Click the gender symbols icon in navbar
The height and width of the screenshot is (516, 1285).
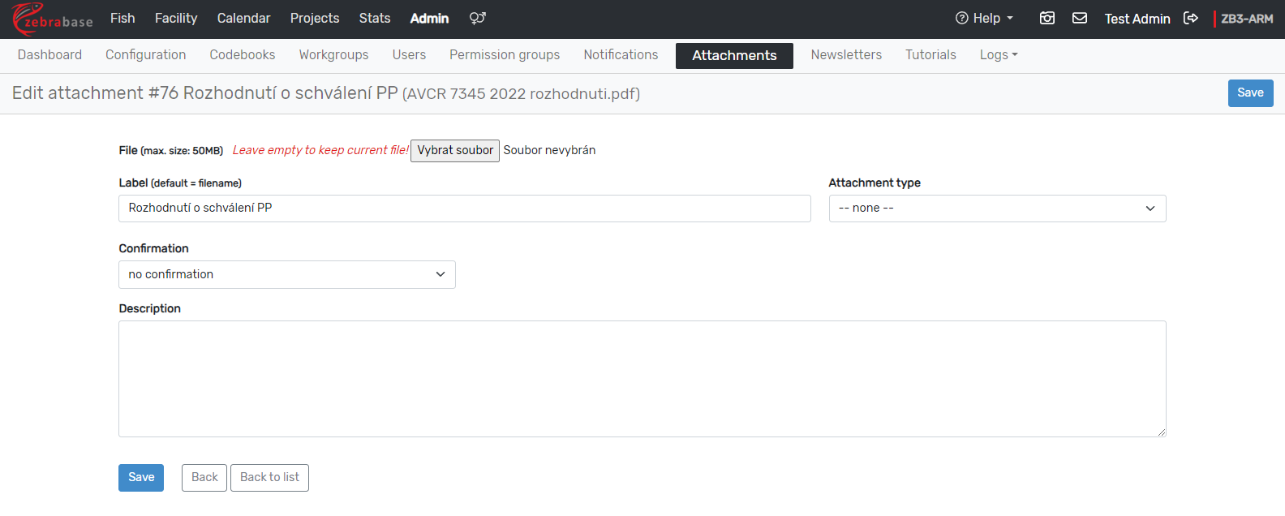click(x=477, y=18)
